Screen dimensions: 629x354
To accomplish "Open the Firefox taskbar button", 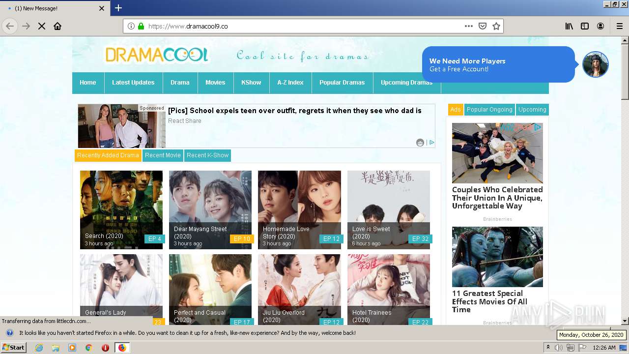I will pyautogui.click(x=122, y=348).
